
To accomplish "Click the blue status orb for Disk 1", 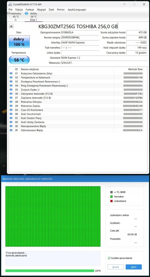I will click(26, 13).
